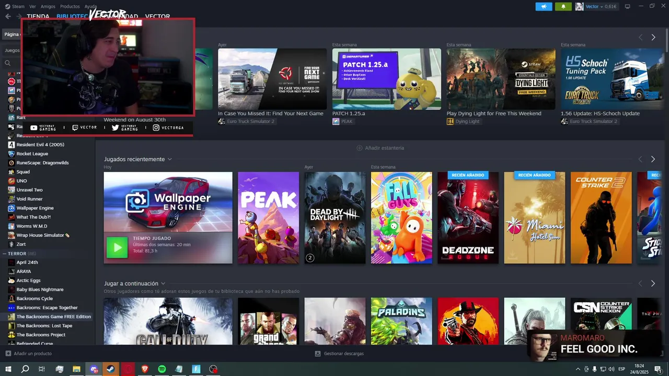The width and height of the screenshot is (669, 376).
Task: Click the Dying Light icon under the news card
Action: (x=450, y=121)
